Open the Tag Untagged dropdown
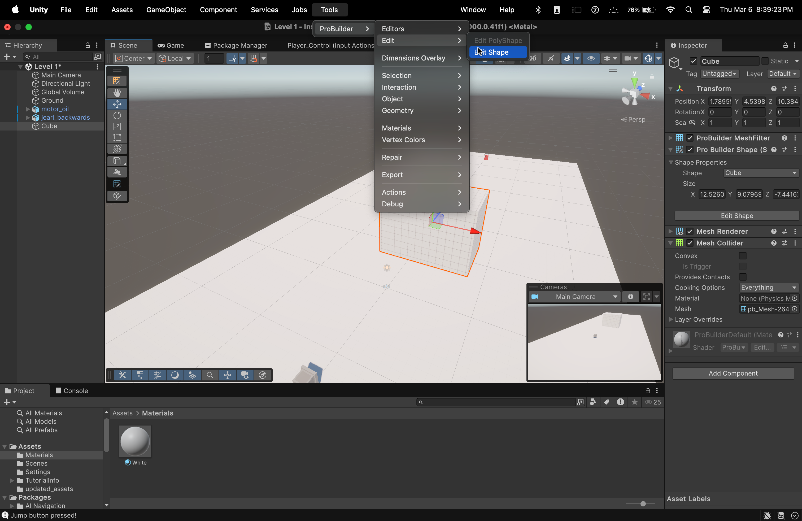Screen dimensions: 802x521 point(720,74)
